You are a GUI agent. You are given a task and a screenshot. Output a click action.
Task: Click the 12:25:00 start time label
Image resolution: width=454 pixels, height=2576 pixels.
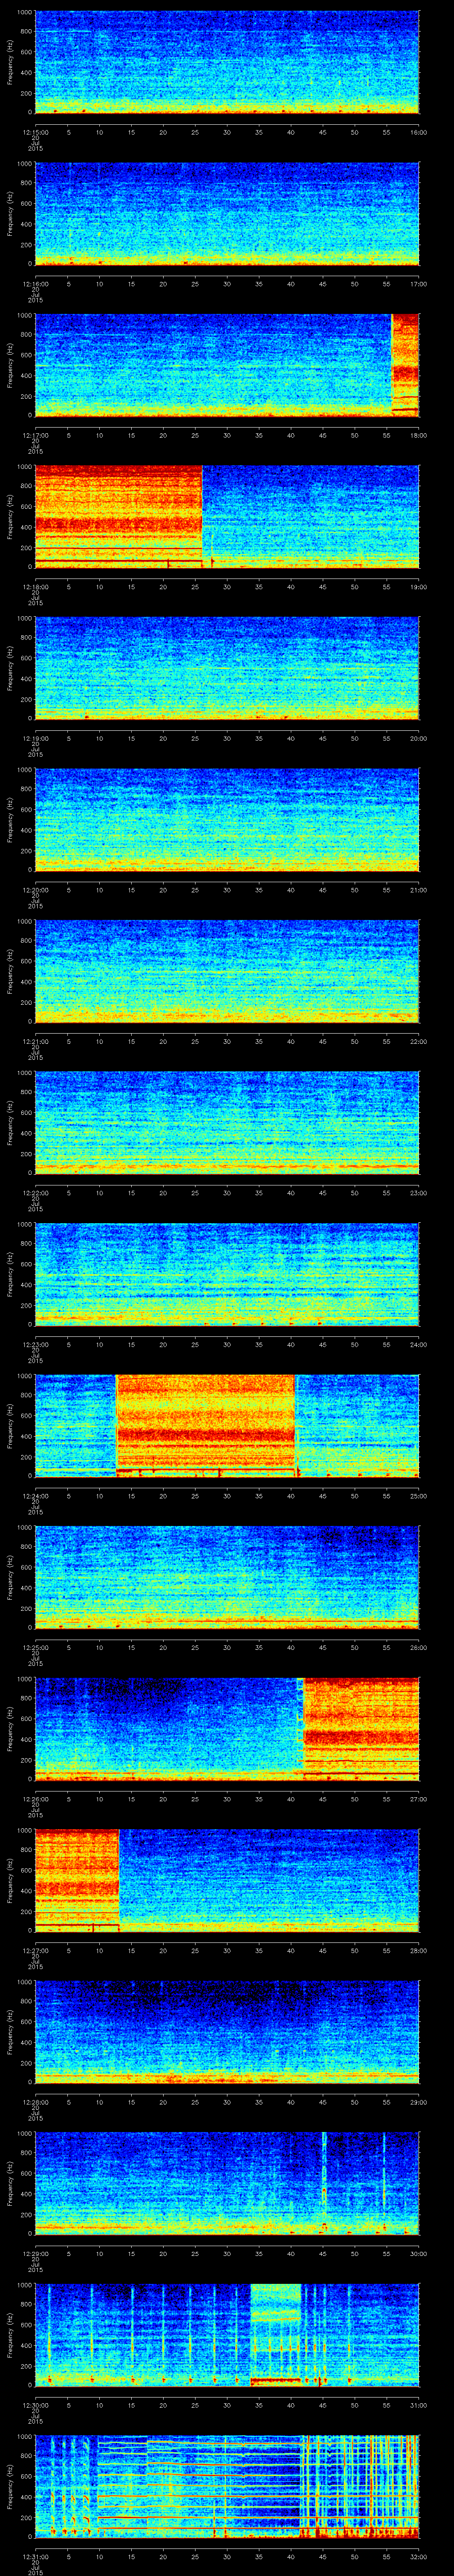coord(35,1647)
